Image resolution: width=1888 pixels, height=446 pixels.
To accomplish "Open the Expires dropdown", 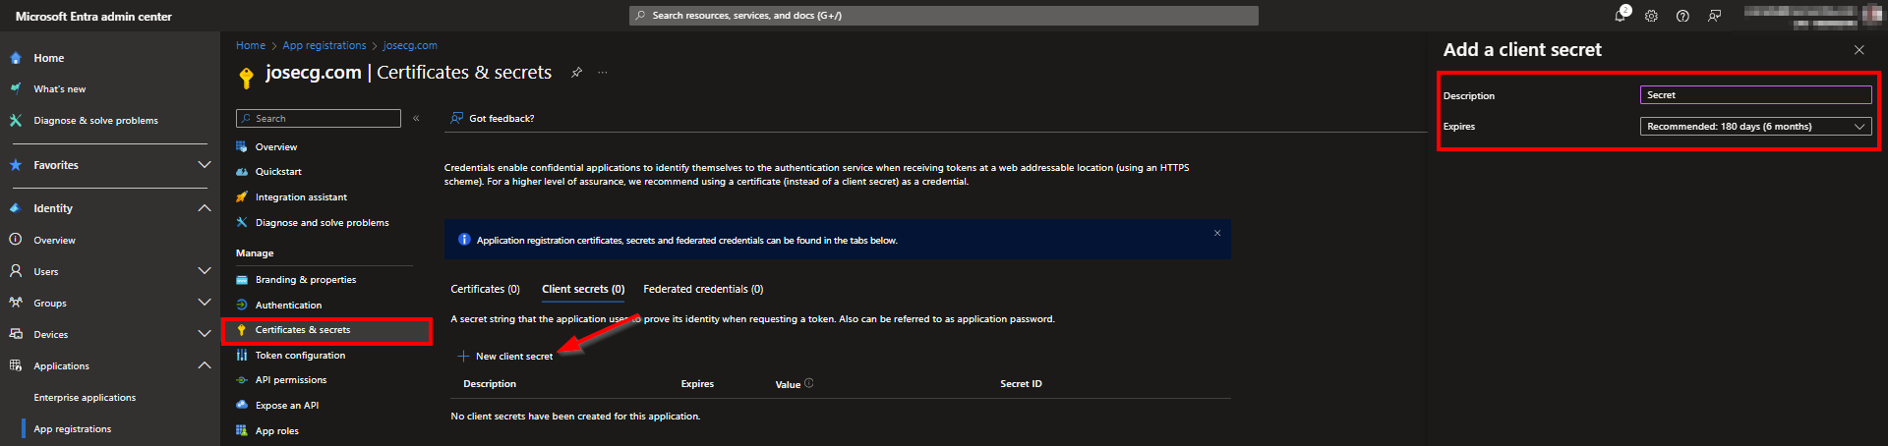I will coord(1755,127).
